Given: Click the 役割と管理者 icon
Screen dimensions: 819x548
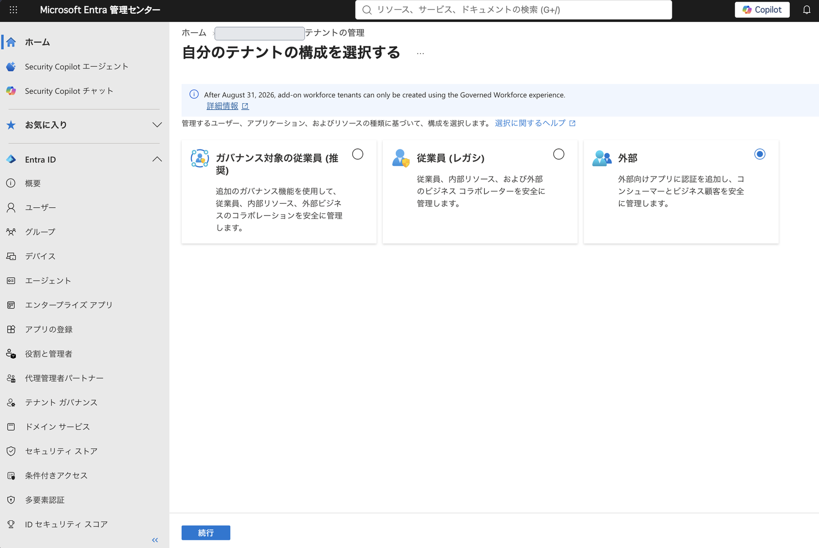Looking at the screenshot, I should [x=11, y=354].
